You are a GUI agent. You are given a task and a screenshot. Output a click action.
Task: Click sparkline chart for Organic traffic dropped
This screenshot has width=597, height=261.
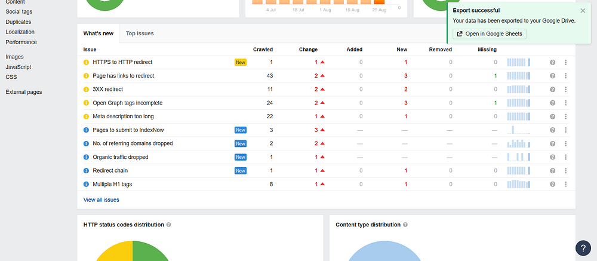pyautogui.click(x=519, y=157)
